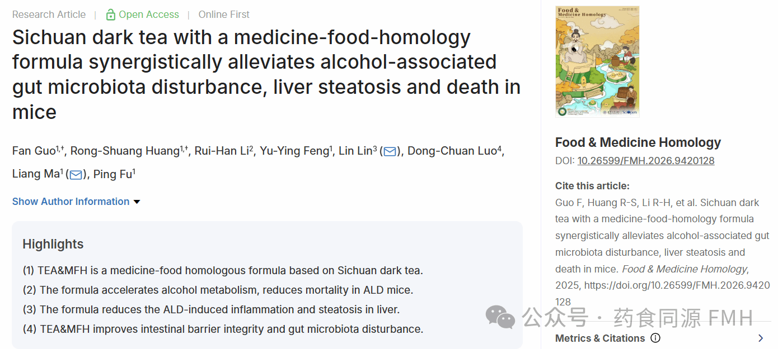Toggle the Show Author Information dropdown arrow
Image resolution: width=778 pixels, height=349 pixels.
coord(137,202)
